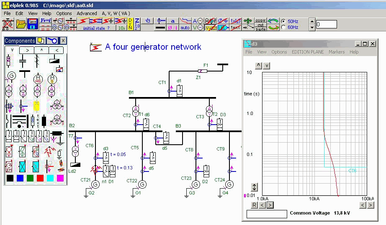The image size is (386, 225).
Task: Click the delete network icon with red cross
Action: [x=7, y=24]
